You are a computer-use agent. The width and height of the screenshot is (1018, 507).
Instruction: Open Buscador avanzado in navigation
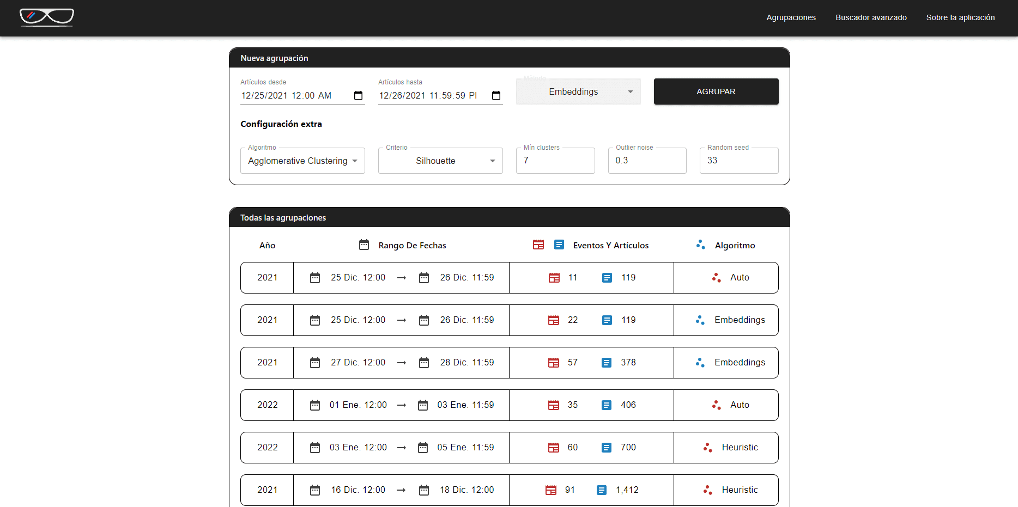[x=871, y=17]
